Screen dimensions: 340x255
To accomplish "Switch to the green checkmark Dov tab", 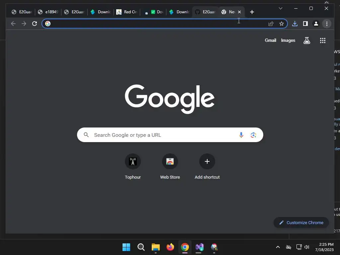I will point(153,12).
